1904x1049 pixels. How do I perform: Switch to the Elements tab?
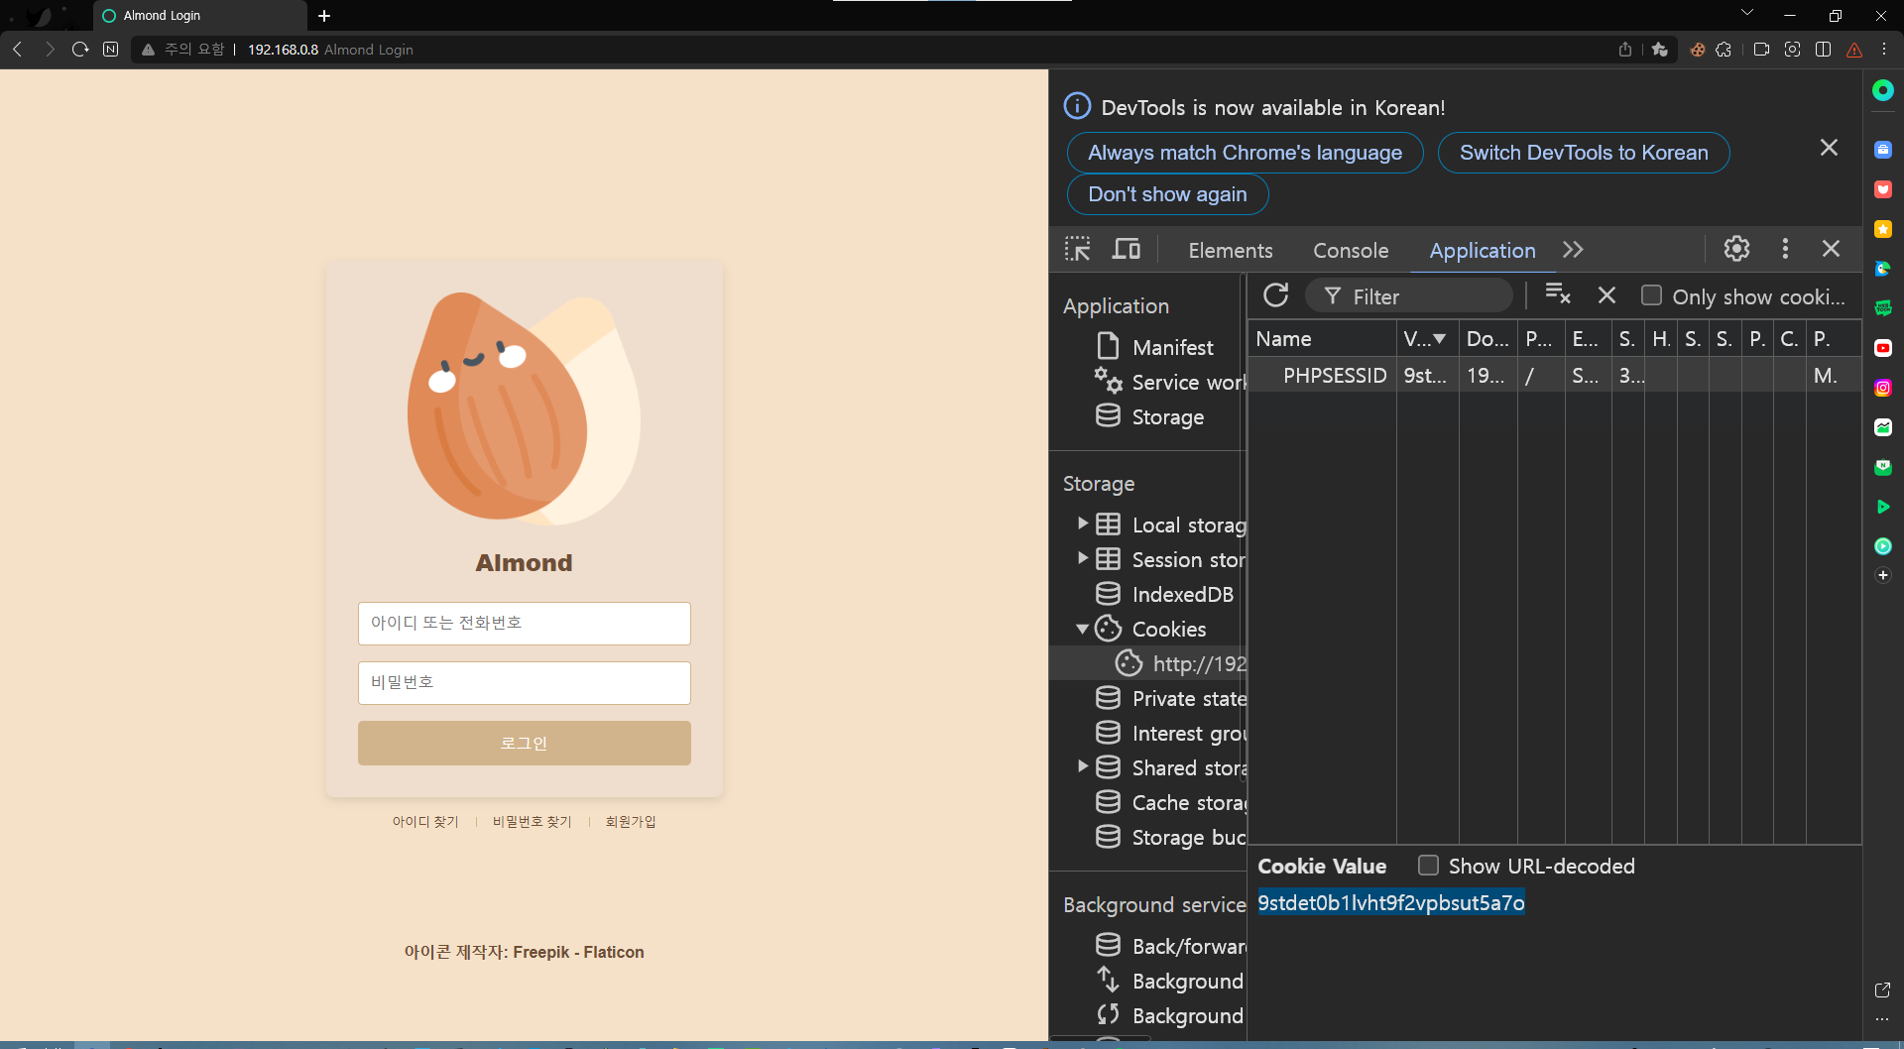(1231, 251)
